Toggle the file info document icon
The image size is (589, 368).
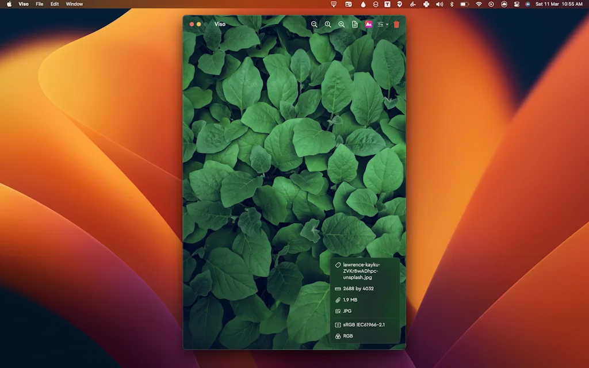pyautogui.click(x=355, y=24)
